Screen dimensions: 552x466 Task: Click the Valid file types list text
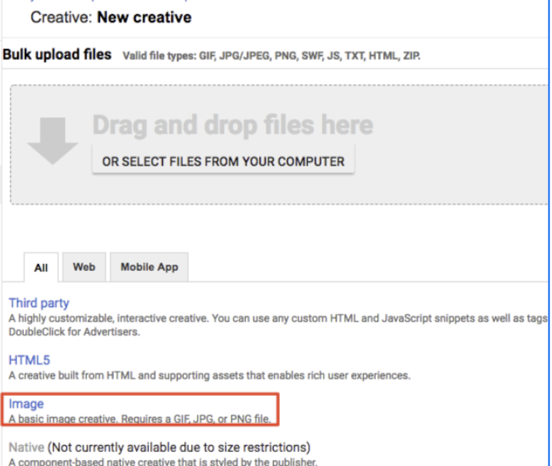coord(271,55)
